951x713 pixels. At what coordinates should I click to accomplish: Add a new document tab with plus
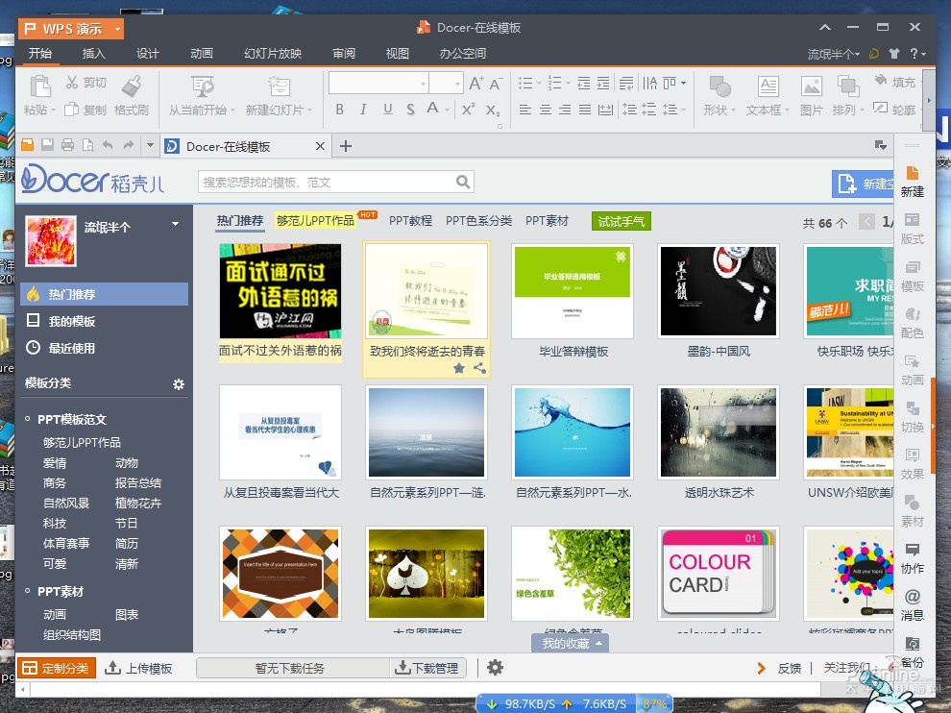[346, 146]
